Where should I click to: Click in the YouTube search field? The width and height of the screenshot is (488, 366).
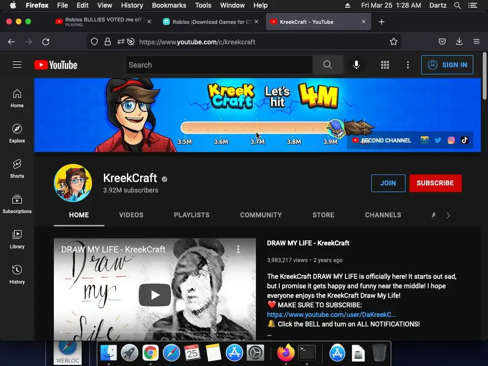pos(219,65)
